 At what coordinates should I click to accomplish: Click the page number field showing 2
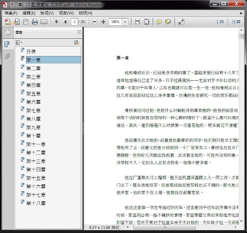click(x=75, y=21)
